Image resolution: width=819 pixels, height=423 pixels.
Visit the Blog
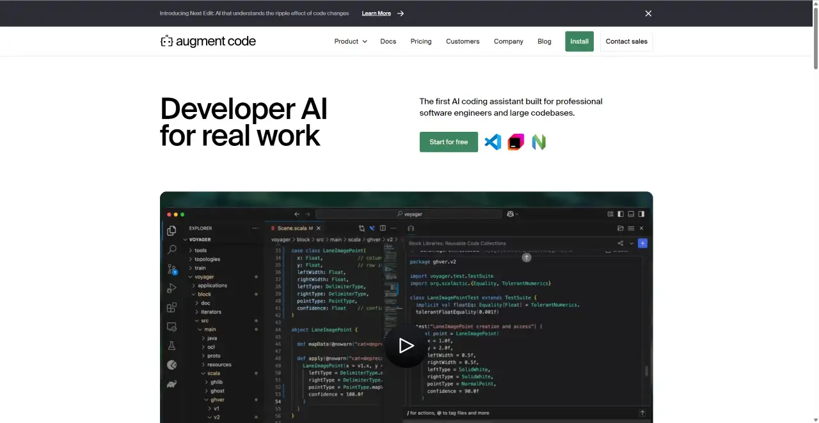545,42
